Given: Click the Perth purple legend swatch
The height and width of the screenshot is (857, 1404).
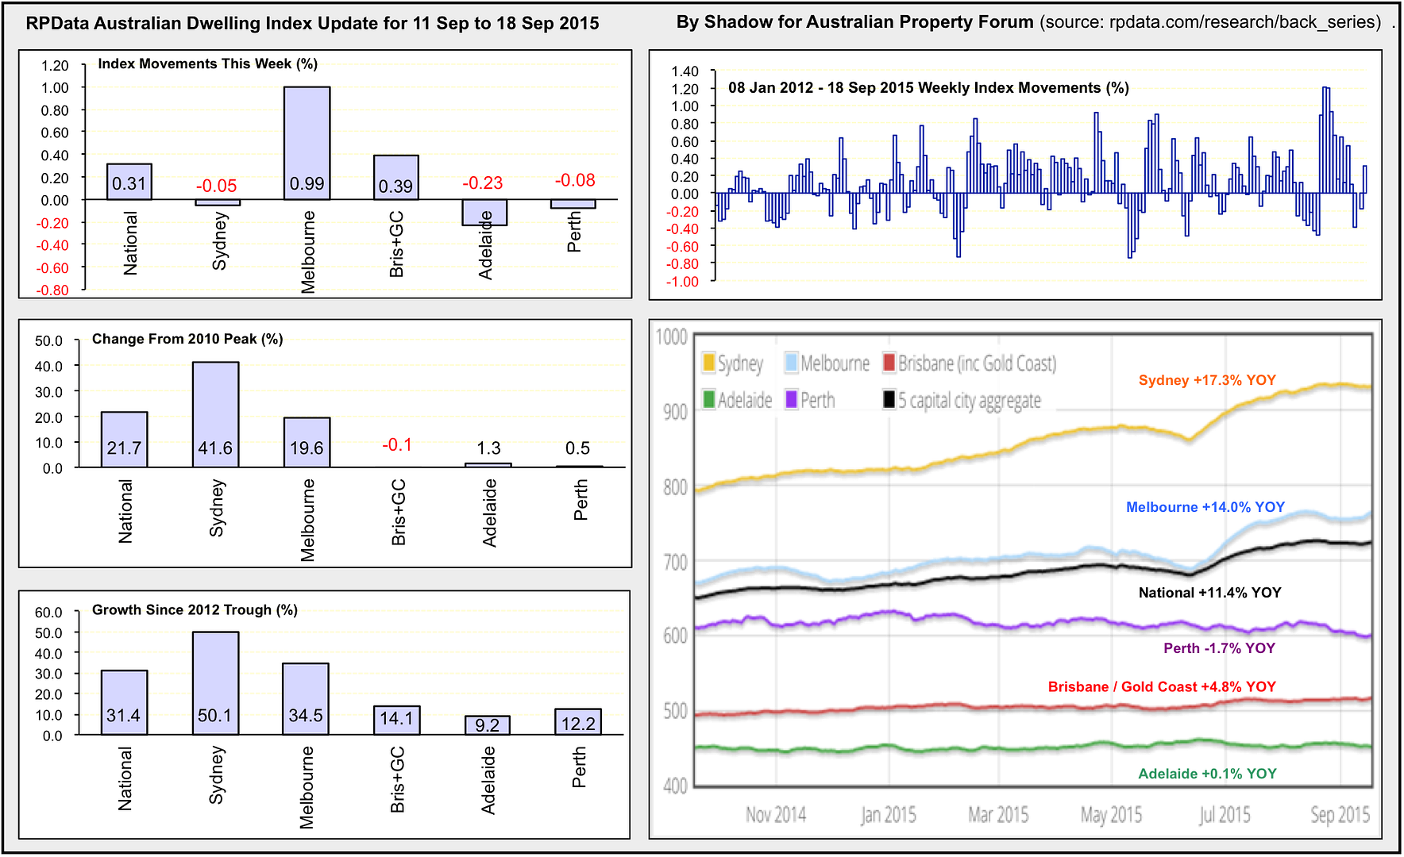Looking at the screenshot, I should 791,399.
